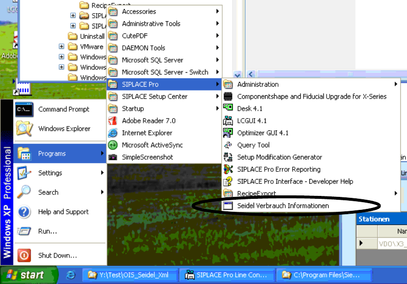Click Componentshape and Fiducial Upgrade chip icon
Screen dimensions: 407x284
coord(228,96)
